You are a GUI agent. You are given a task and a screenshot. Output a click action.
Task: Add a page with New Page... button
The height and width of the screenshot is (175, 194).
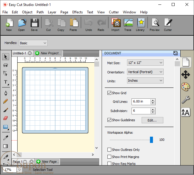(x=48, y=162)
